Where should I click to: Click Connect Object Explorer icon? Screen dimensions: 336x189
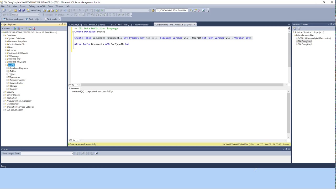pyautogui.click(x=15, y=28)
